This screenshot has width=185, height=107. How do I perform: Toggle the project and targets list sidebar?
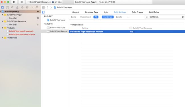[43, 12]
